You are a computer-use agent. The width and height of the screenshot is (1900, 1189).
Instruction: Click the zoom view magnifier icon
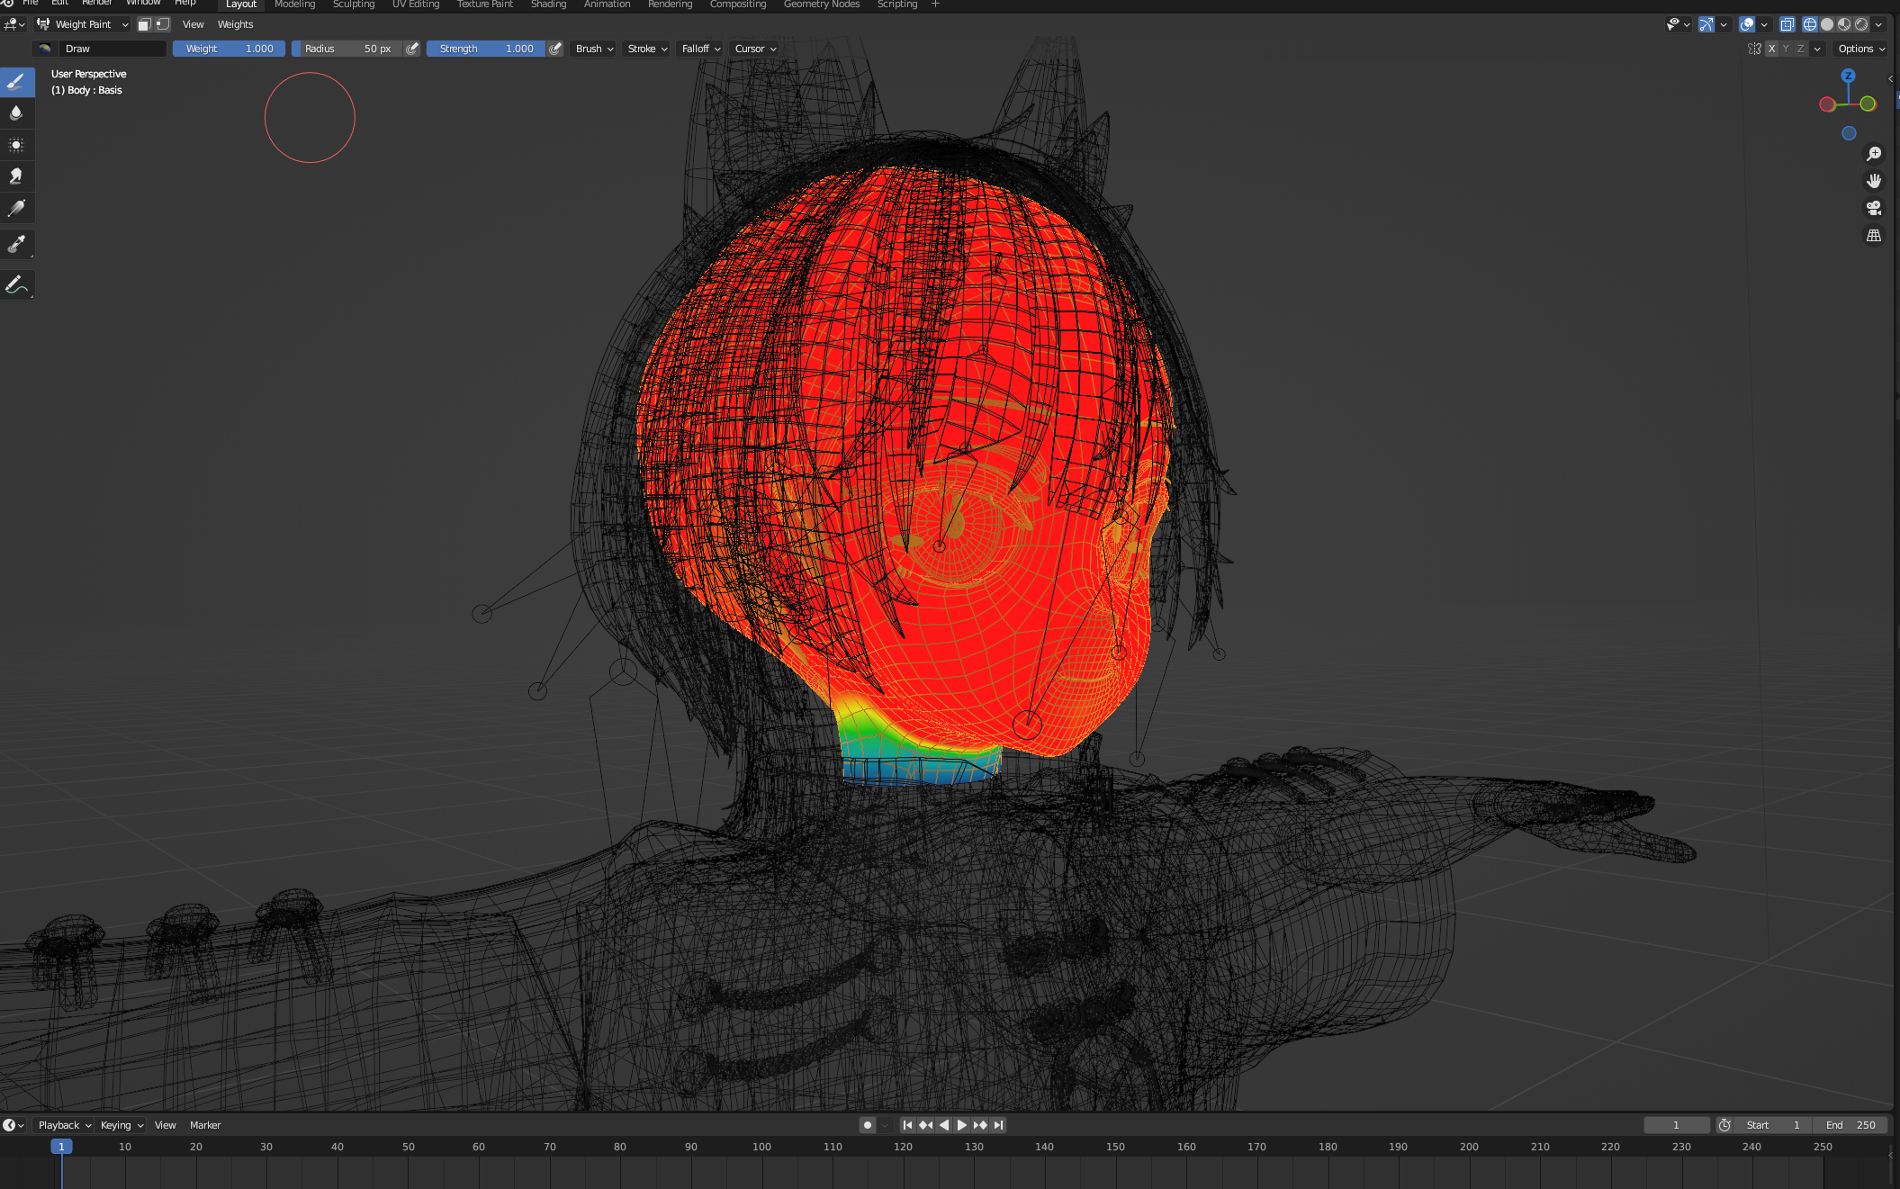(x=1874, y=154)
